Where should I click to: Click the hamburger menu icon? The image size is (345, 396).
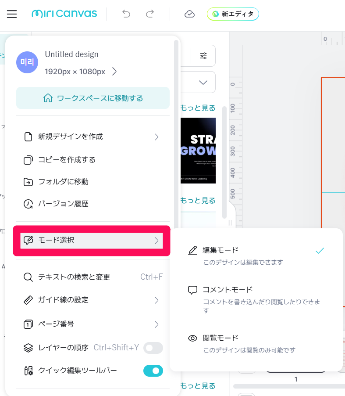point(12,14)
